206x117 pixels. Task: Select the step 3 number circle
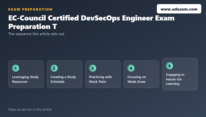coord(93,68)
